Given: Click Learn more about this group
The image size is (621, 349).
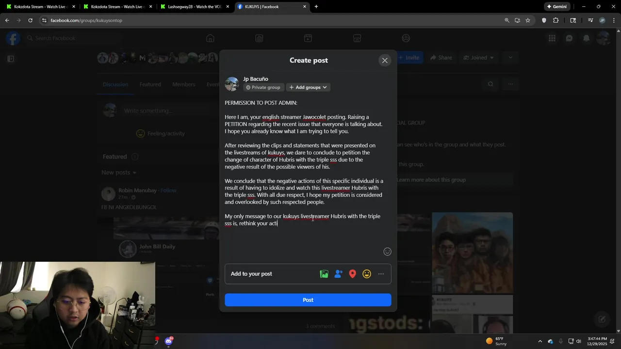Looking at the screenshot, I should (431, 180).
